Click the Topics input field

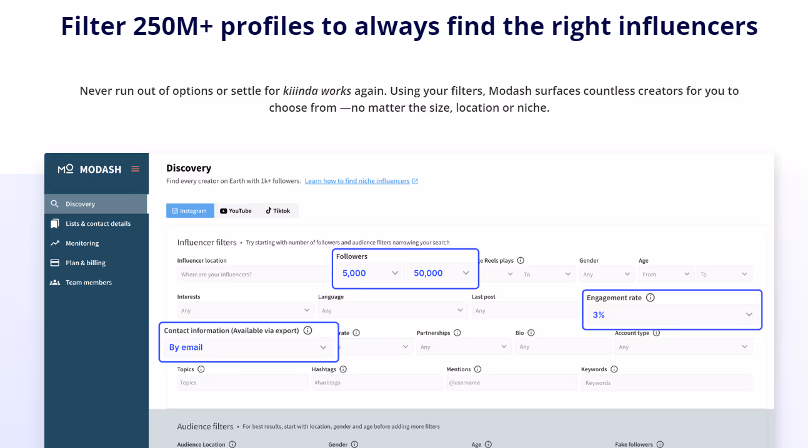coord(242,382)
